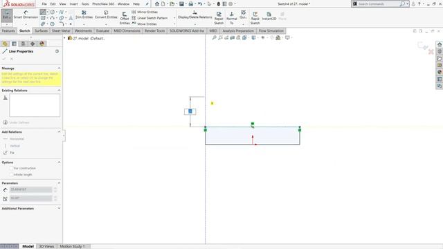
Task: Collapse the Message section
Action: (x=59, y=68)
